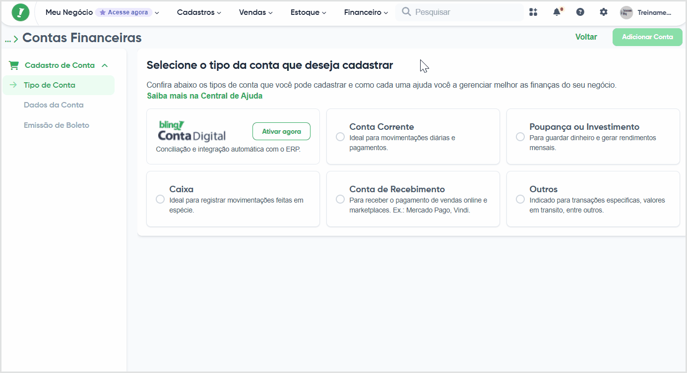This screenshot has height=373, width=687.
Task: Expand the Meu Negócio dropdown
Action: click(157, 13)
